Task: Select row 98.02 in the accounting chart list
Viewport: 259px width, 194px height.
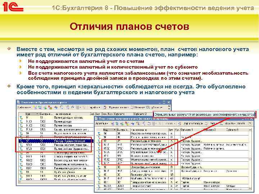Action: pos(56,160)
